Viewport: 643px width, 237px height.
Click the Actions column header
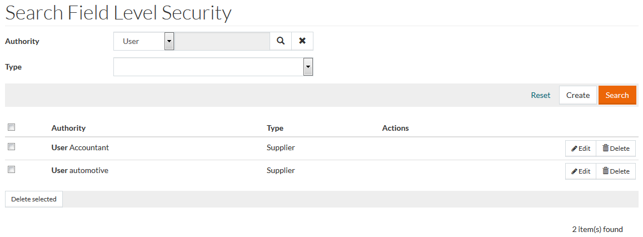point(395,128)
